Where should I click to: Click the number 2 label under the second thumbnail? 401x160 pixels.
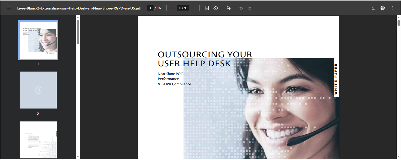pos(38,114)
